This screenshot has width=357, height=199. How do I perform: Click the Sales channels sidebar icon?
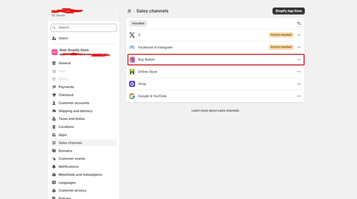tap(54, 143)
